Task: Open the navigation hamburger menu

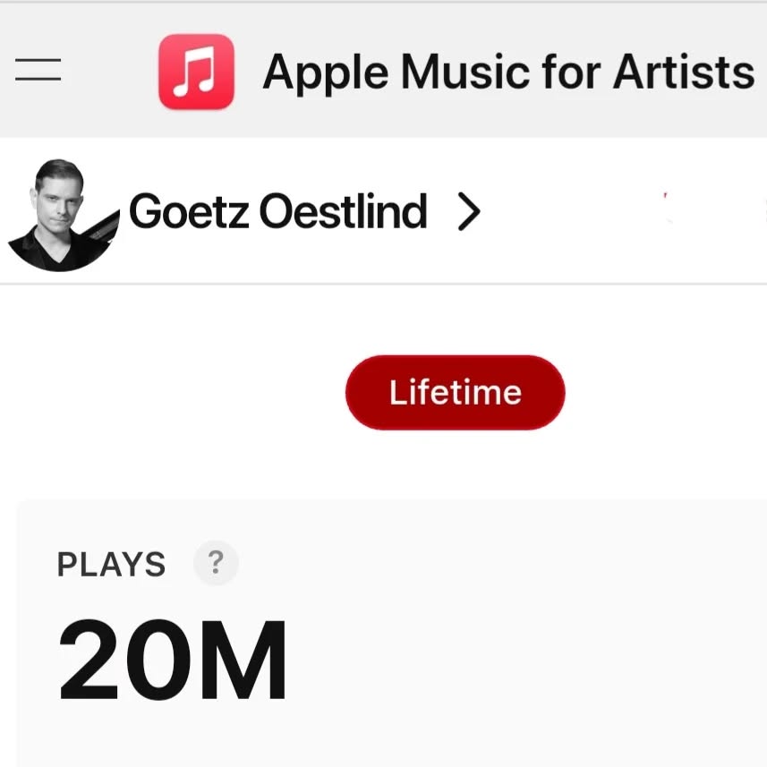Action: tap(37, 71)
